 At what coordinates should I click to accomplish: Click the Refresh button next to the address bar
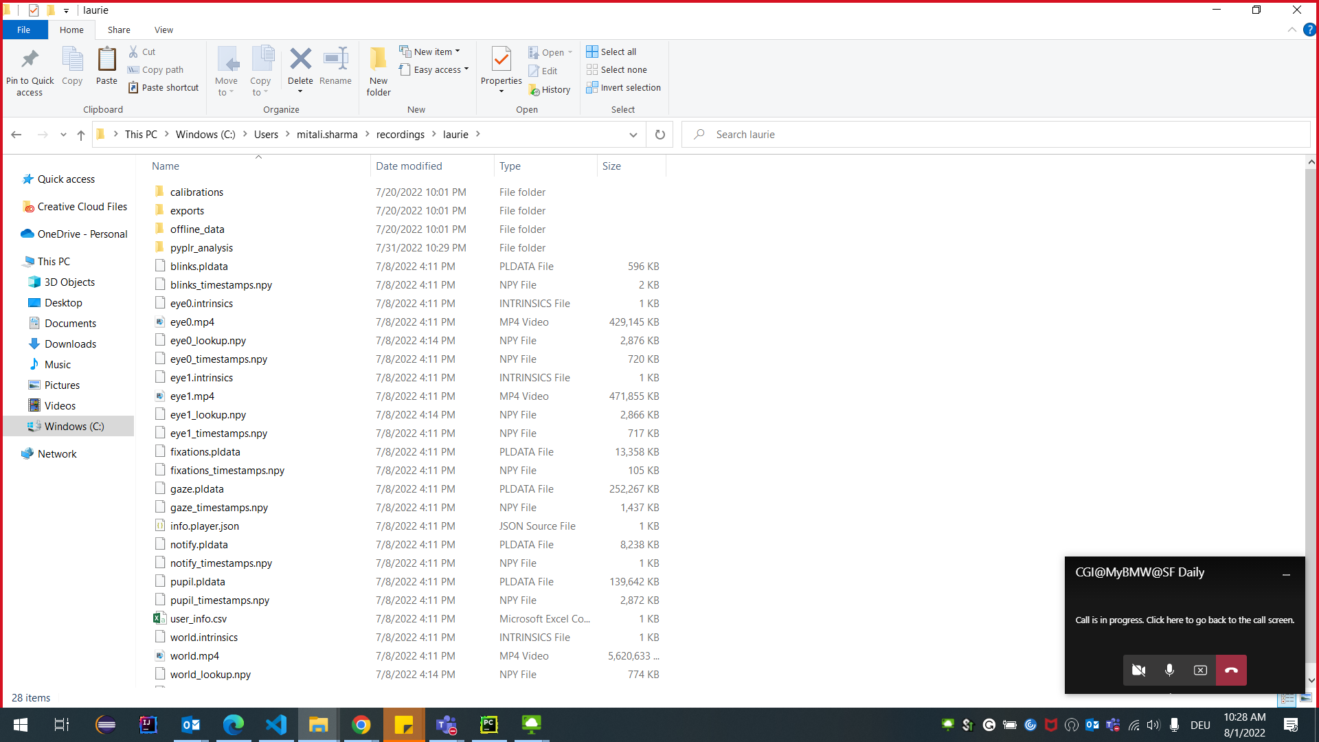660,135
